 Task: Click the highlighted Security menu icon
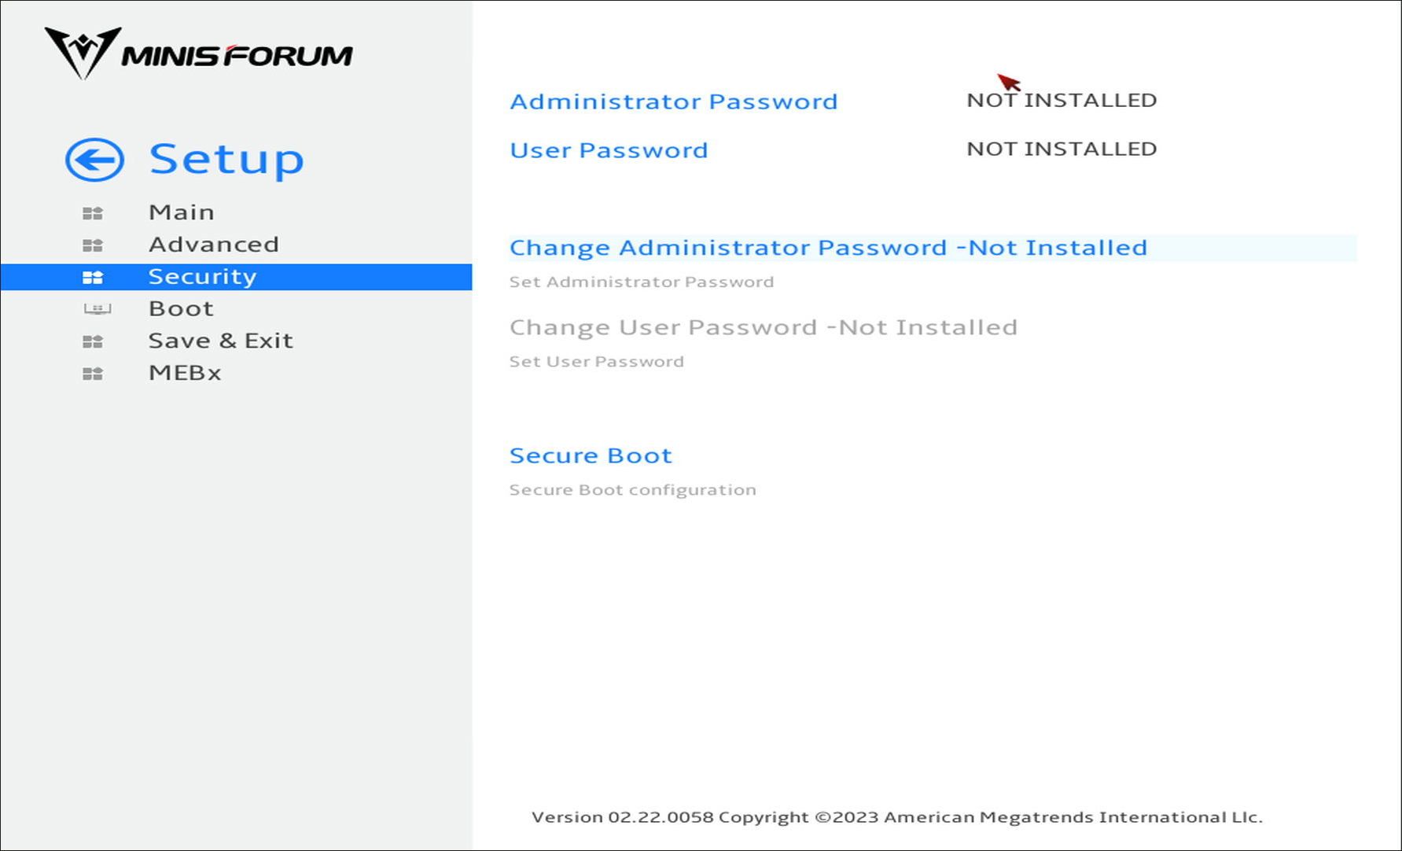point(93,277)
